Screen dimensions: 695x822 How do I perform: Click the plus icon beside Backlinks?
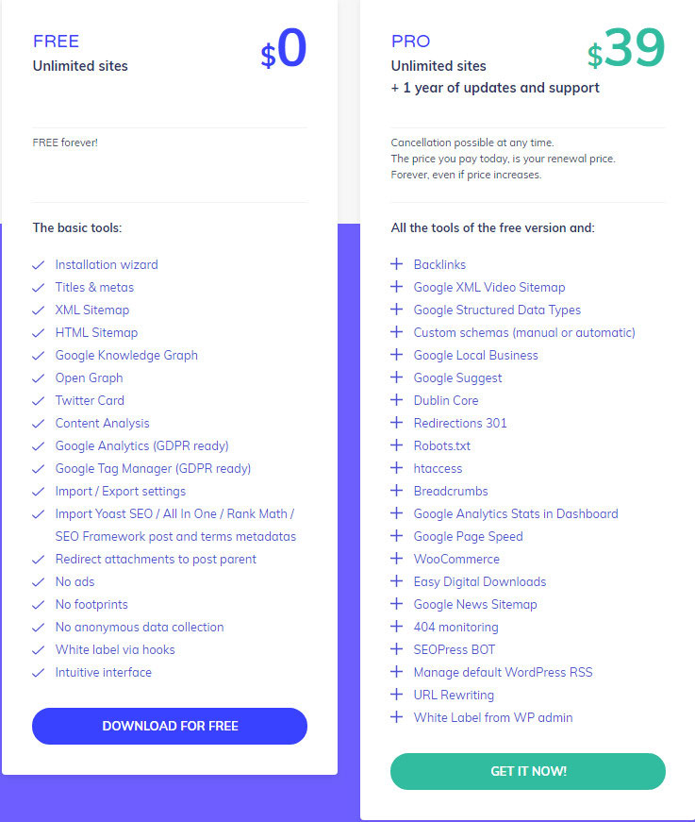(397, 264)
